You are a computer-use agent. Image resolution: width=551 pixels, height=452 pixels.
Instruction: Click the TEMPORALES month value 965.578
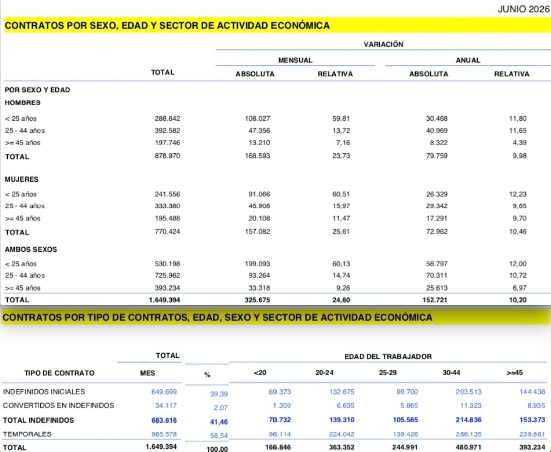[164, 434]
